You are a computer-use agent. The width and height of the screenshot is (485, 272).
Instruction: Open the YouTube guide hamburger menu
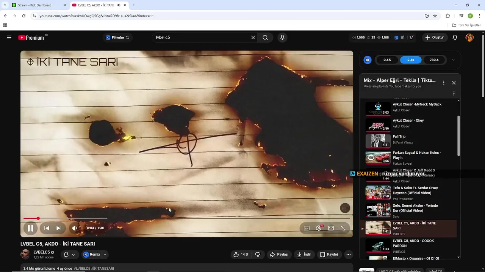(9, 37)
